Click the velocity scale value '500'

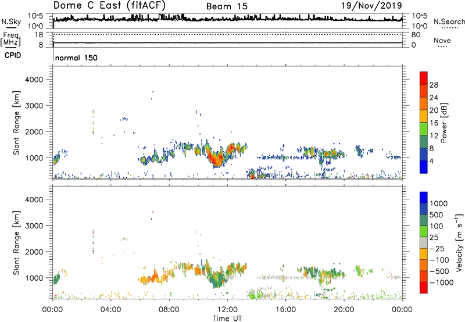437,215
